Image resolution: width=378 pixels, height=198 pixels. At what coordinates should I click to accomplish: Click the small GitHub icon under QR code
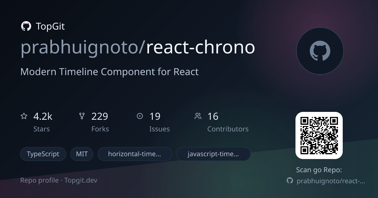click(x=290, y=181)
